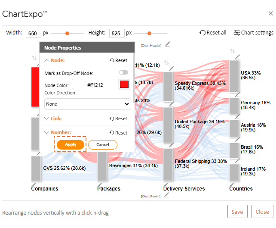
Task: Click the 'Ireland 17% (19.3k)' label
Action: pyautogui.click(x=253, y=172)
